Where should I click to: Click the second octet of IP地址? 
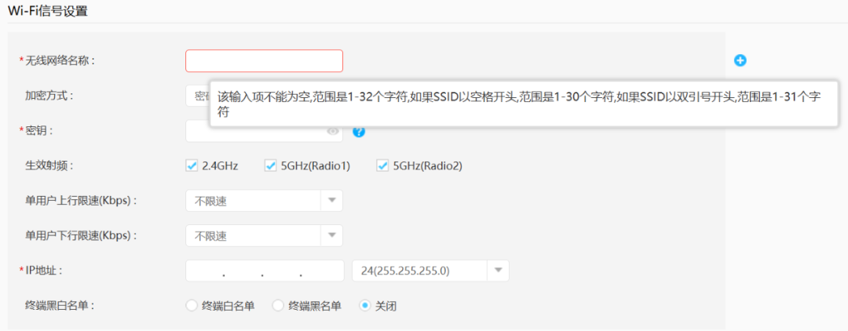click(243, 271)
